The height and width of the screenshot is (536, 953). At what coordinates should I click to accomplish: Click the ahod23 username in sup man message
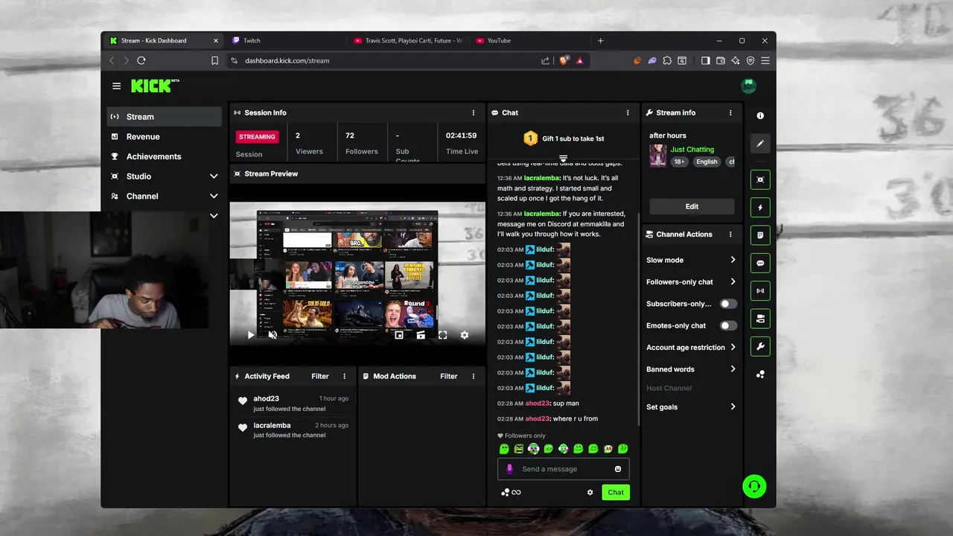click(x=538, y=403)
